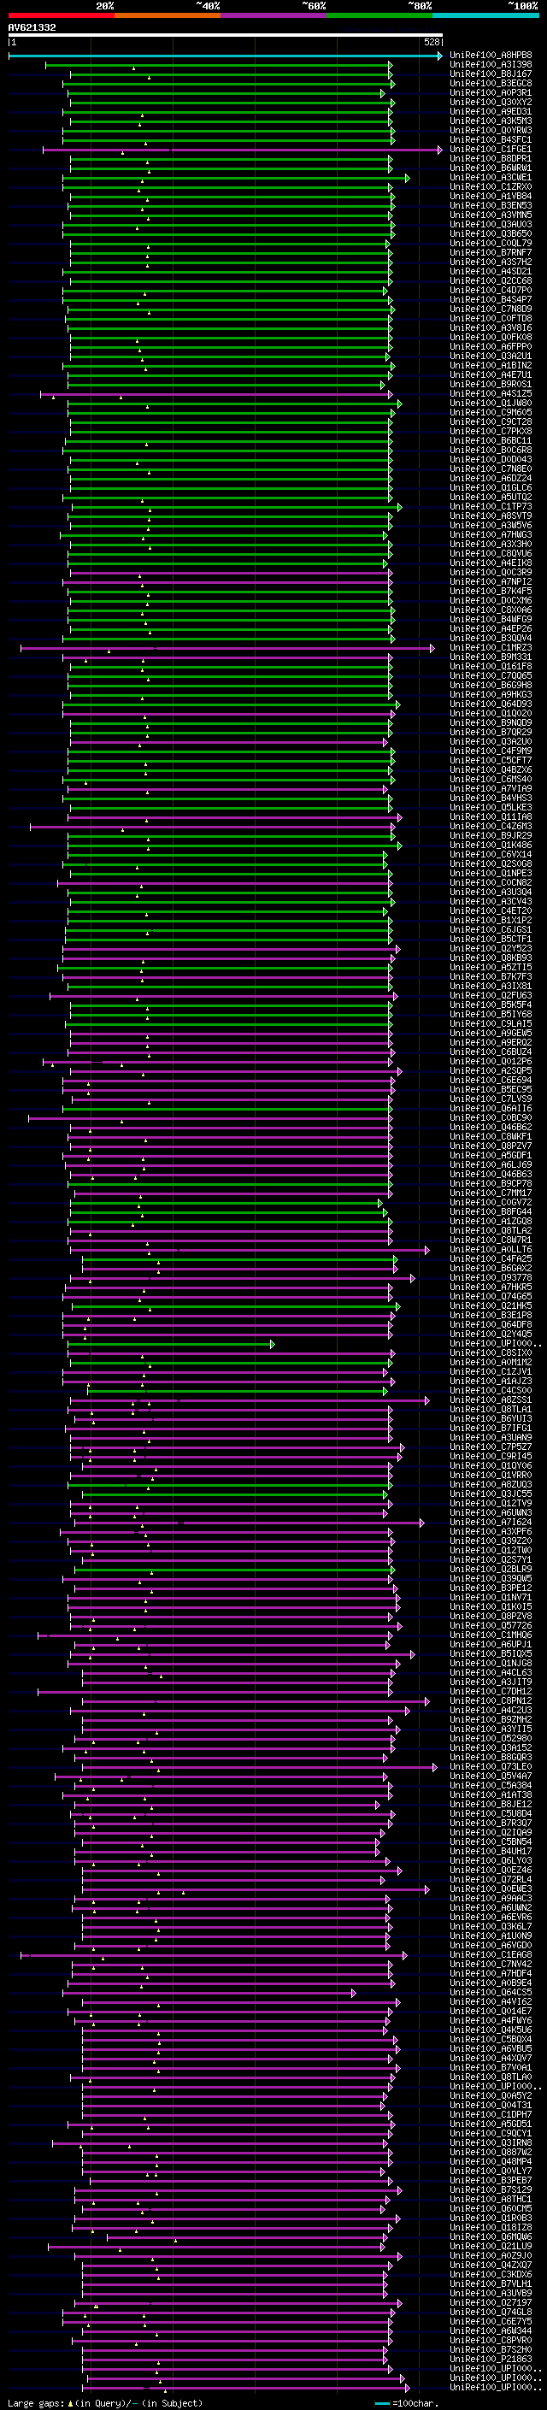
Task: Open hit UniRef100_Q46B62
Action: (x=491, y=1128)
